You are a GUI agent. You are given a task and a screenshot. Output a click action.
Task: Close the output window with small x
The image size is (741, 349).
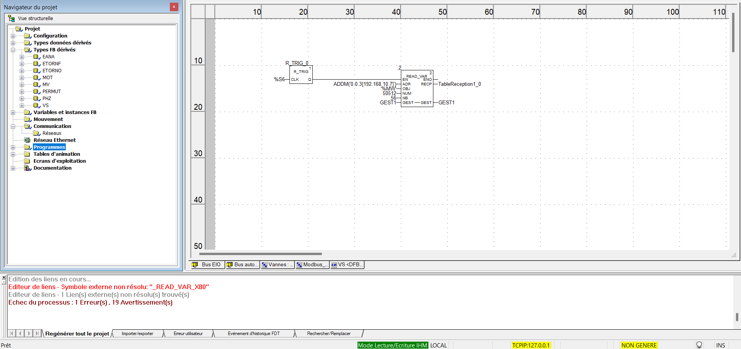pos(4,277)
